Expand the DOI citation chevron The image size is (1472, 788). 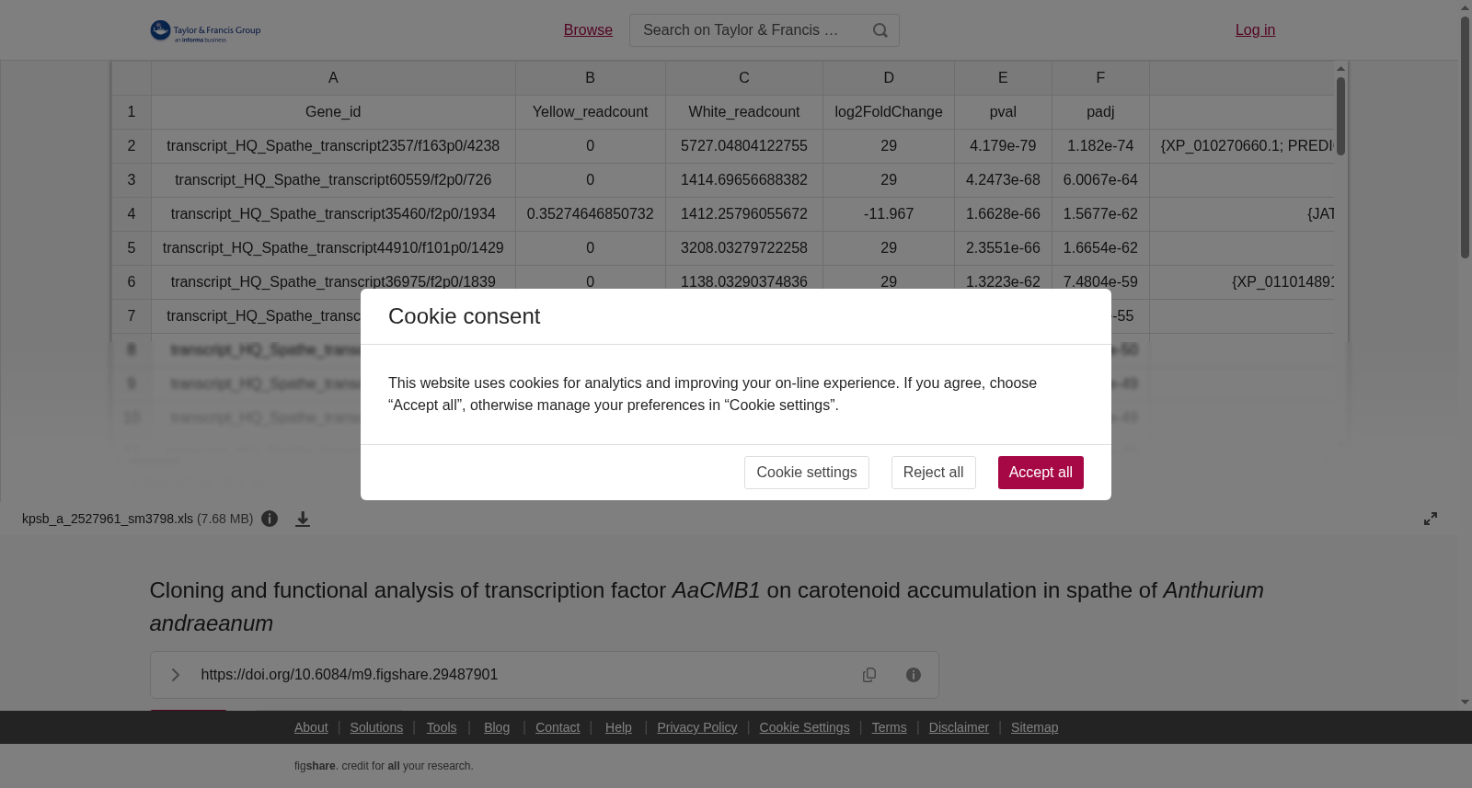pyautogui.click(x=175, y=675)
